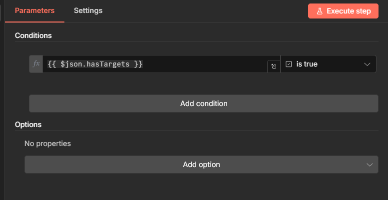Click the flask icon on Execute step
Image resolution: width=388 pixels, height=200 pixels.
(x=320, y=11)
